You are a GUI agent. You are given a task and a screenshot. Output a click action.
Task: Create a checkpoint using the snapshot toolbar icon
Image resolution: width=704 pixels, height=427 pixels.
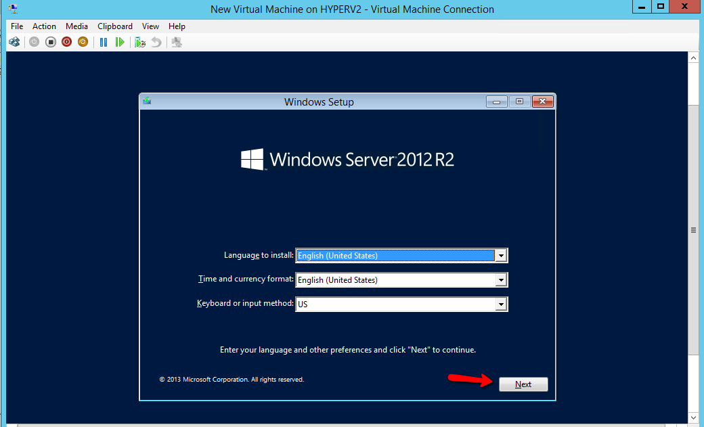tap(140, 42)
